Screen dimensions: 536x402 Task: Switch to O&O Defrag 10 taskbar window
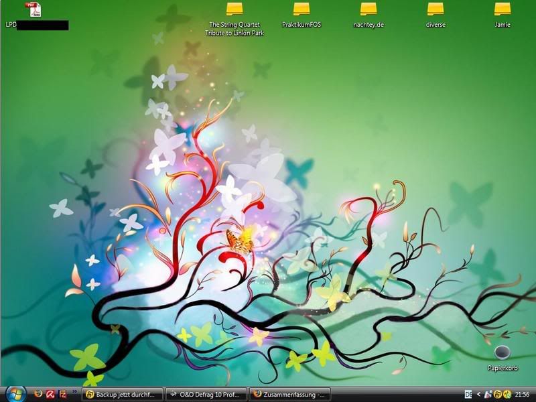206,395
